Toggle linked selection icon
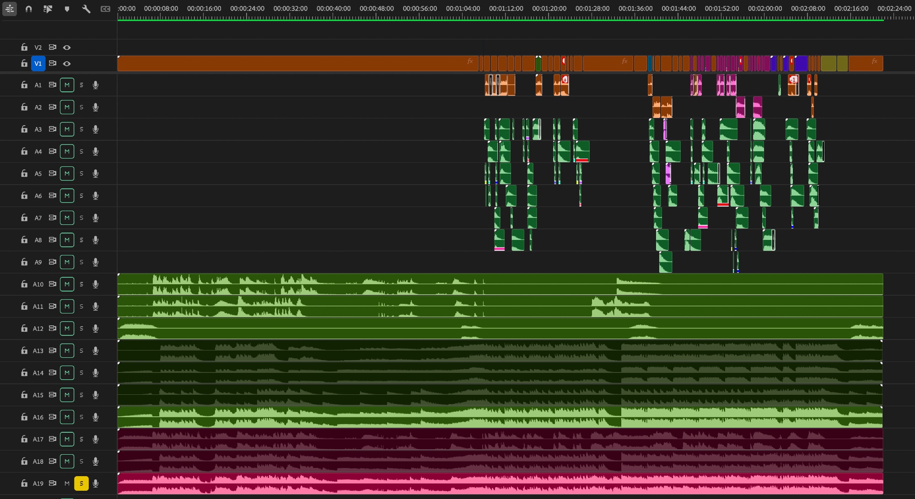 click(x=48, y=9)
